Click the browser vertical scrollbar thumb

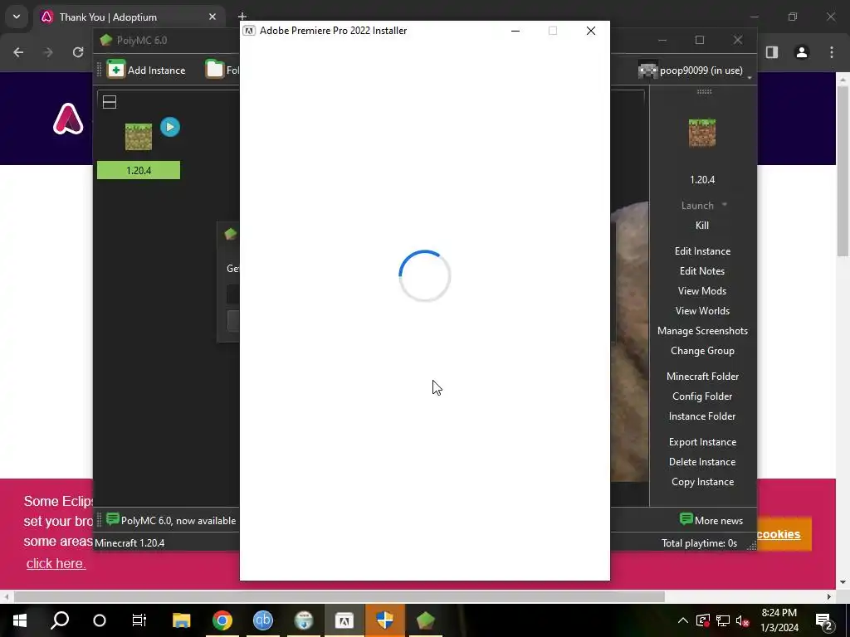point(843,171)
